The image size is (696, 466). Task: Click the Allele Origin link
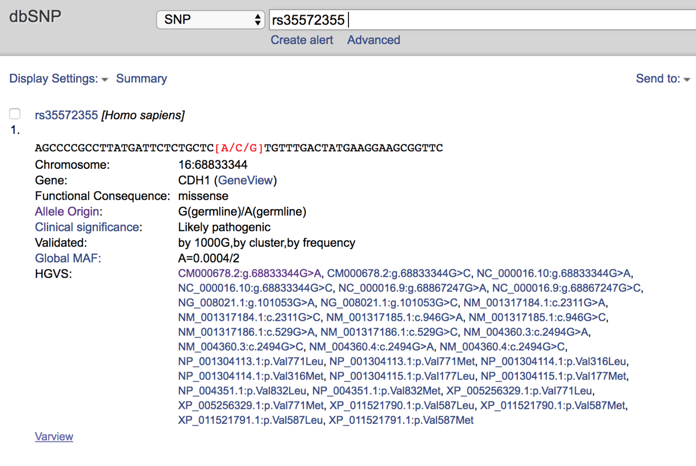click(x=66, y=211)
